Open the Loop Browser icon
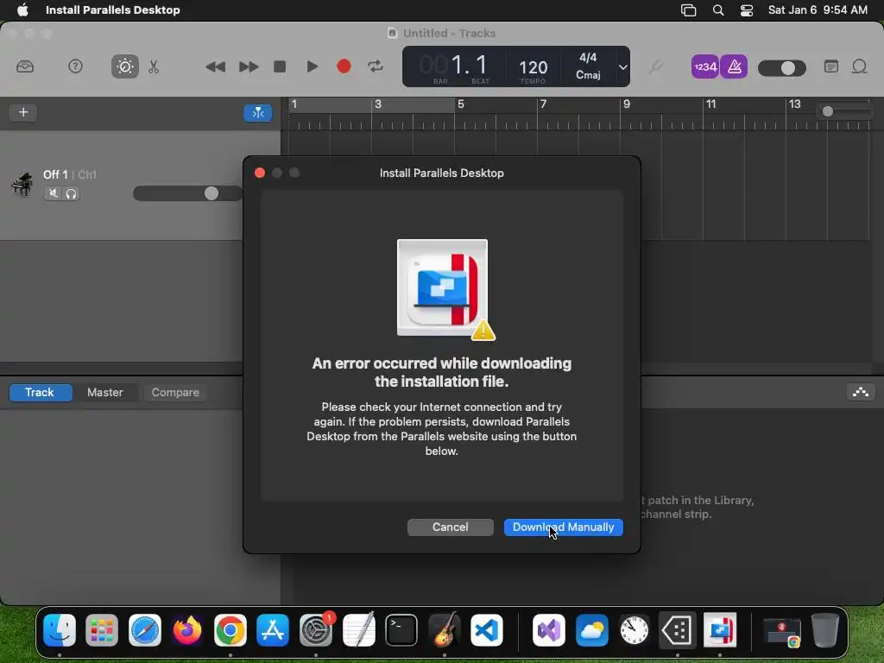Viewport: 884px width, 663px height. point(859,66)
